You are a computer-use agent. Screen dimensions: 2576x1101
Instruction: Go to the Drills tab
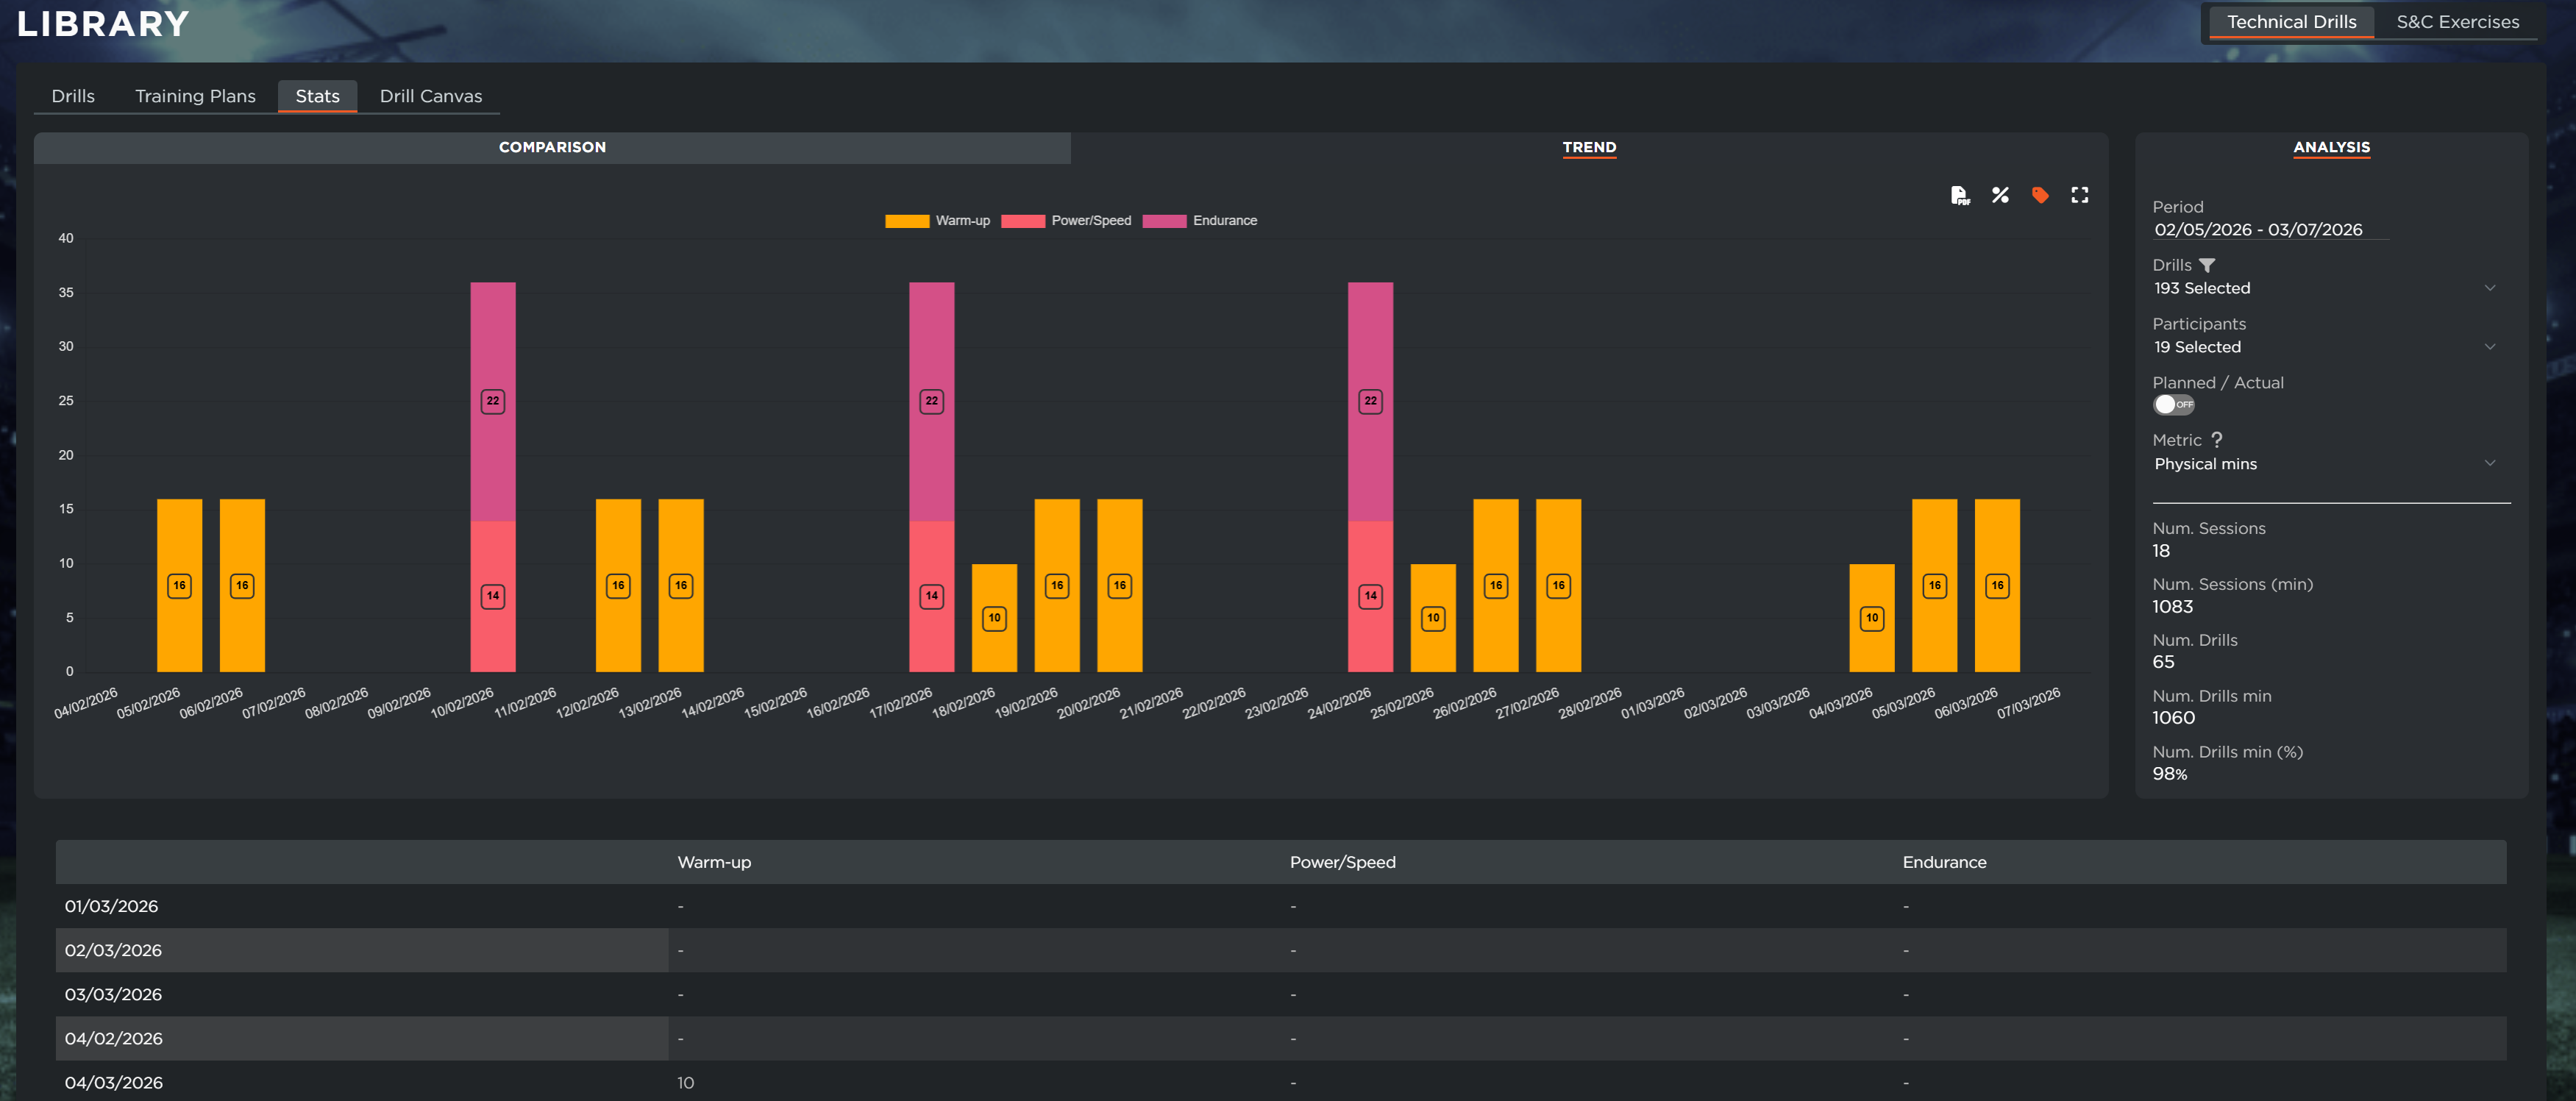click(73, 96)
